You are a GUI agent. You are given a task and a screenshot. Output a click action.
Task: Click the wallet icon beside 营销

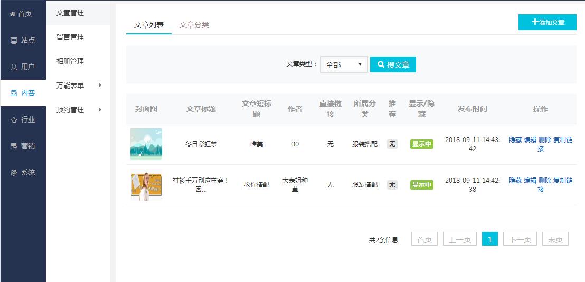point(14,146)
